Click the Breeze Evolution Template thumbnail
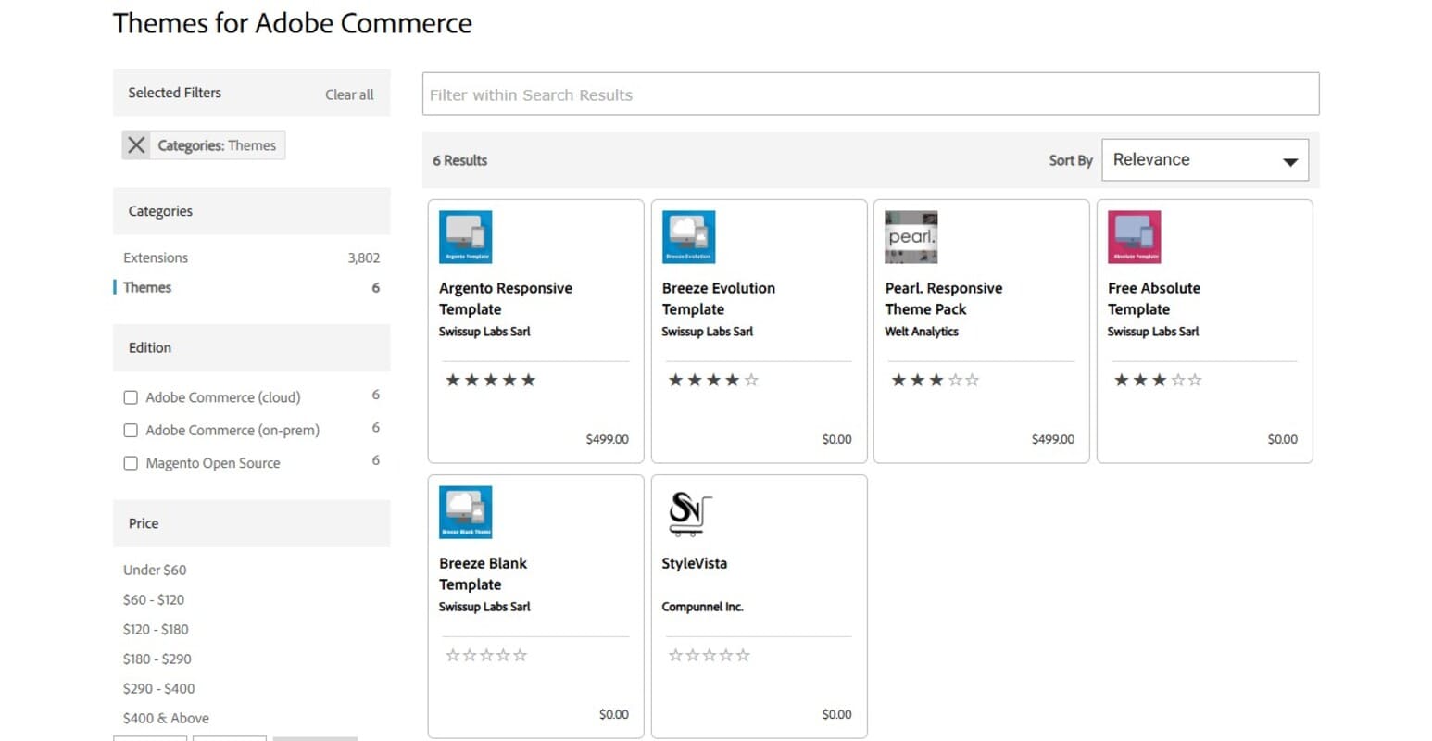This screenshot has height=741, width=1432. coord(688,236)
